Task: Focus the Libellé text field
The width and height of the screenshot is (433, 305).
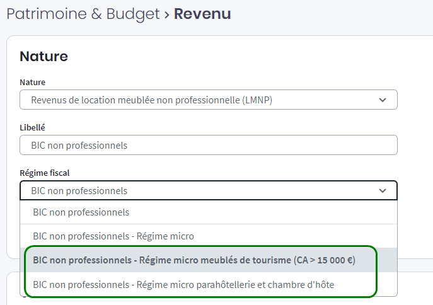Action: 208,145
